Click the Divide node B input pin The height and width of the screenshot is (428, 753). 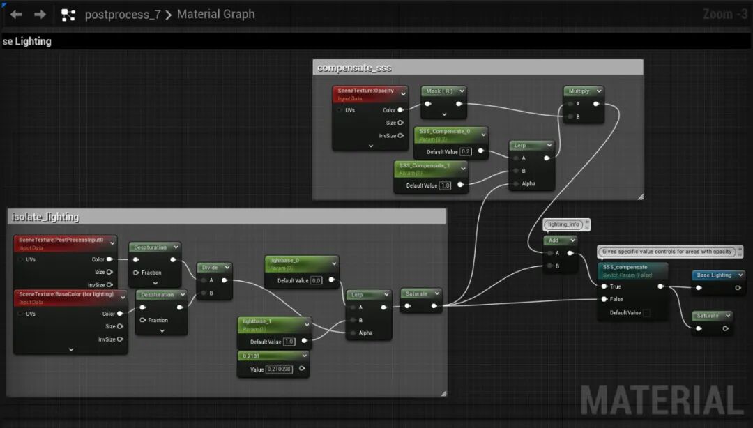tap(204, 293)
